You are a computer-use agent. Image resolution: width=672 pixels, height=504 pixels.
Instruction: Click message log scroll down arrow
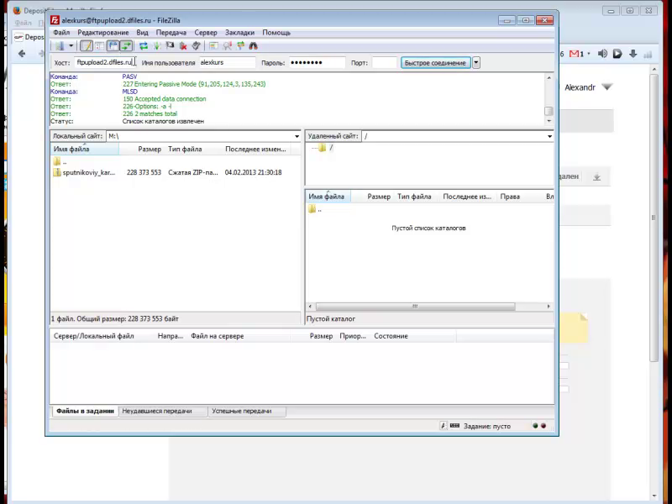click(x=549, y=121)
